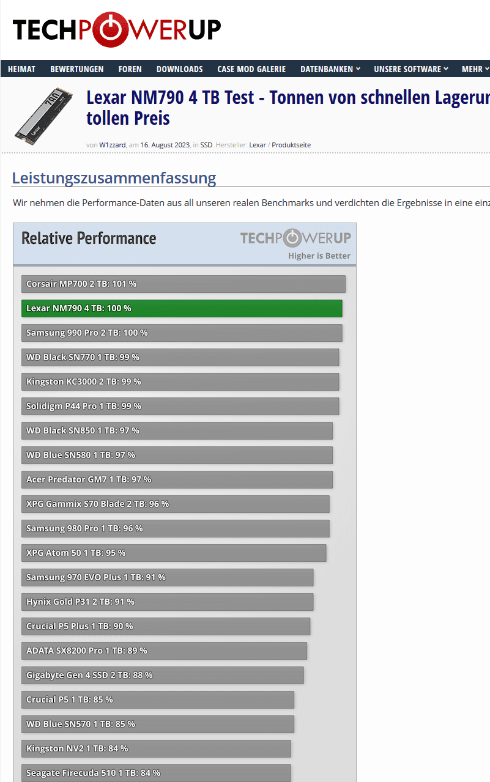490x782 pixels.
Task: Click the Lexar NM790 article title
Action: [x=288, y=107]
